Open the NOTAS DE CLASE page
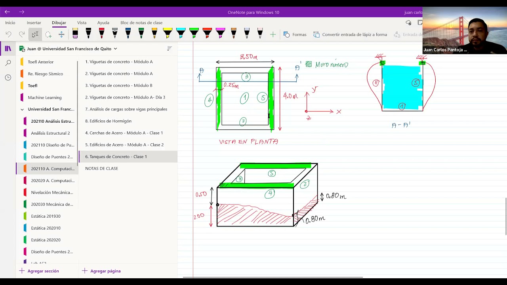Screen dimensions: 507x285 (128, 169)
